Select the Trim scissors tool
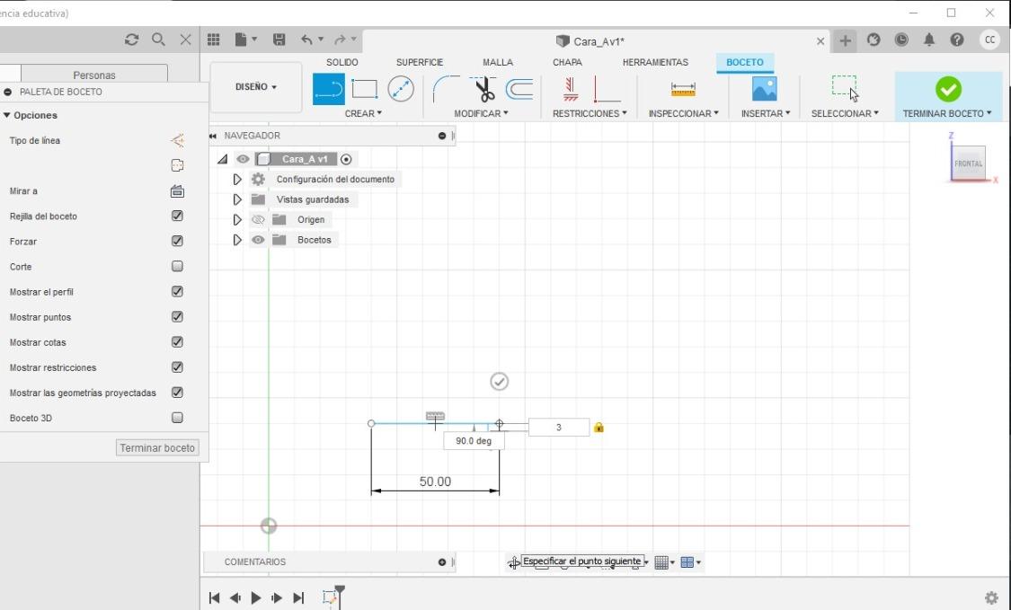The height and width of the screenshot is (610, 1011). 483,89
